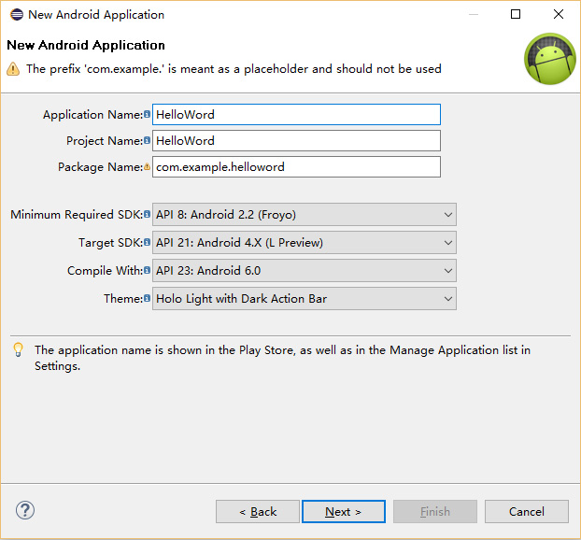581x540 pixels.
Task: Click the lightbulb tip icon
Action: tap(18, 350)
